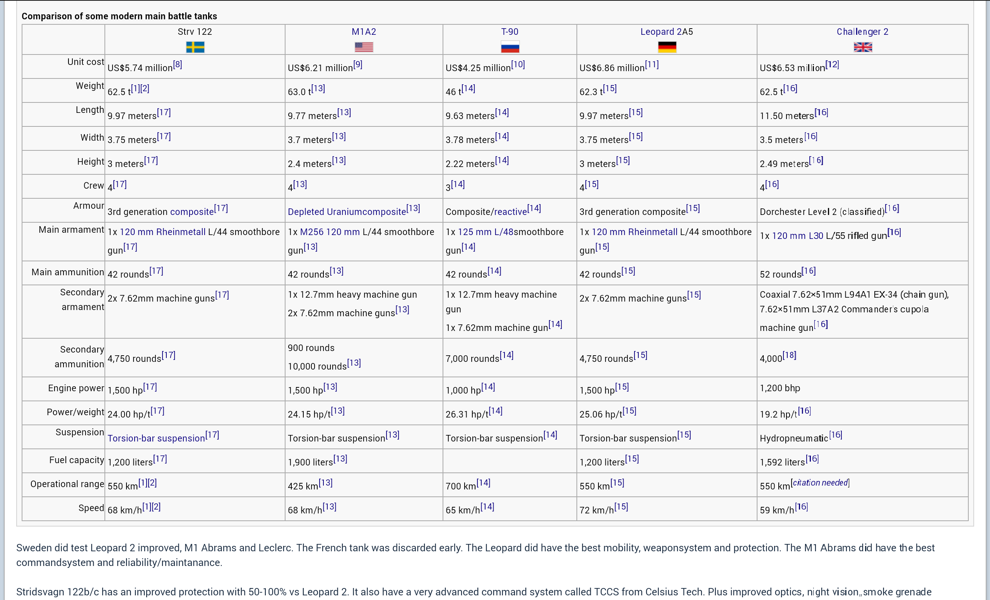Image resolution: width=990 pixels, height=600 pixels.
Task: Click citation [16] after 59 km/h
Action: (x=802, y=507)
